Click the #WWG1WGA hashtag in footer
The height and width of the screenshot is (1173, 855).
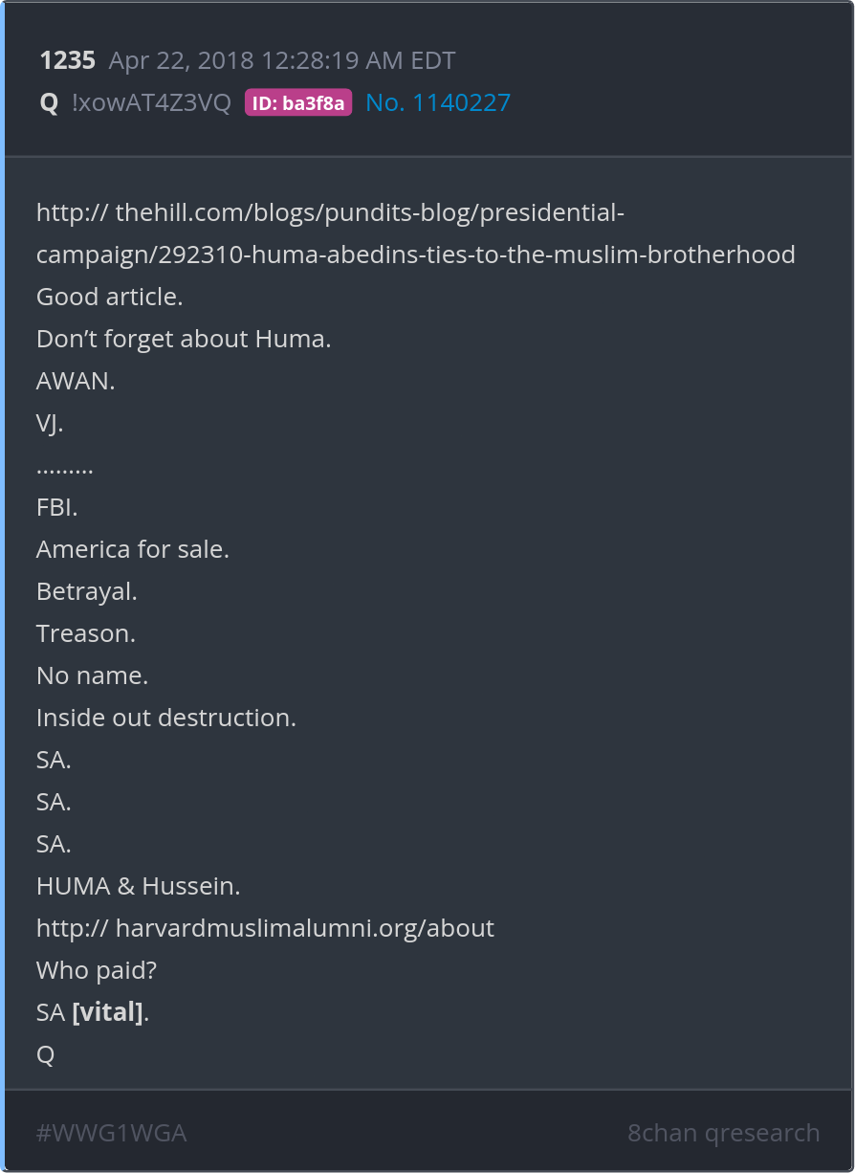tap(111, 1133)
